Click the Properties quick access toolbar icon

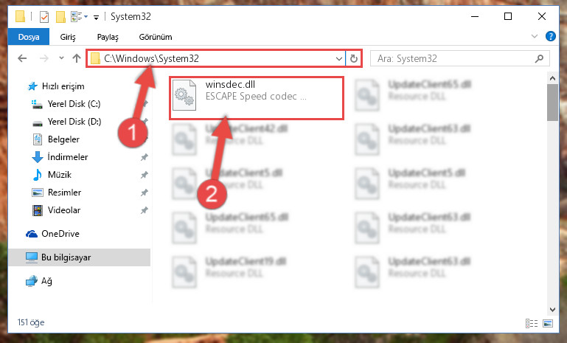tap(44, 17)
